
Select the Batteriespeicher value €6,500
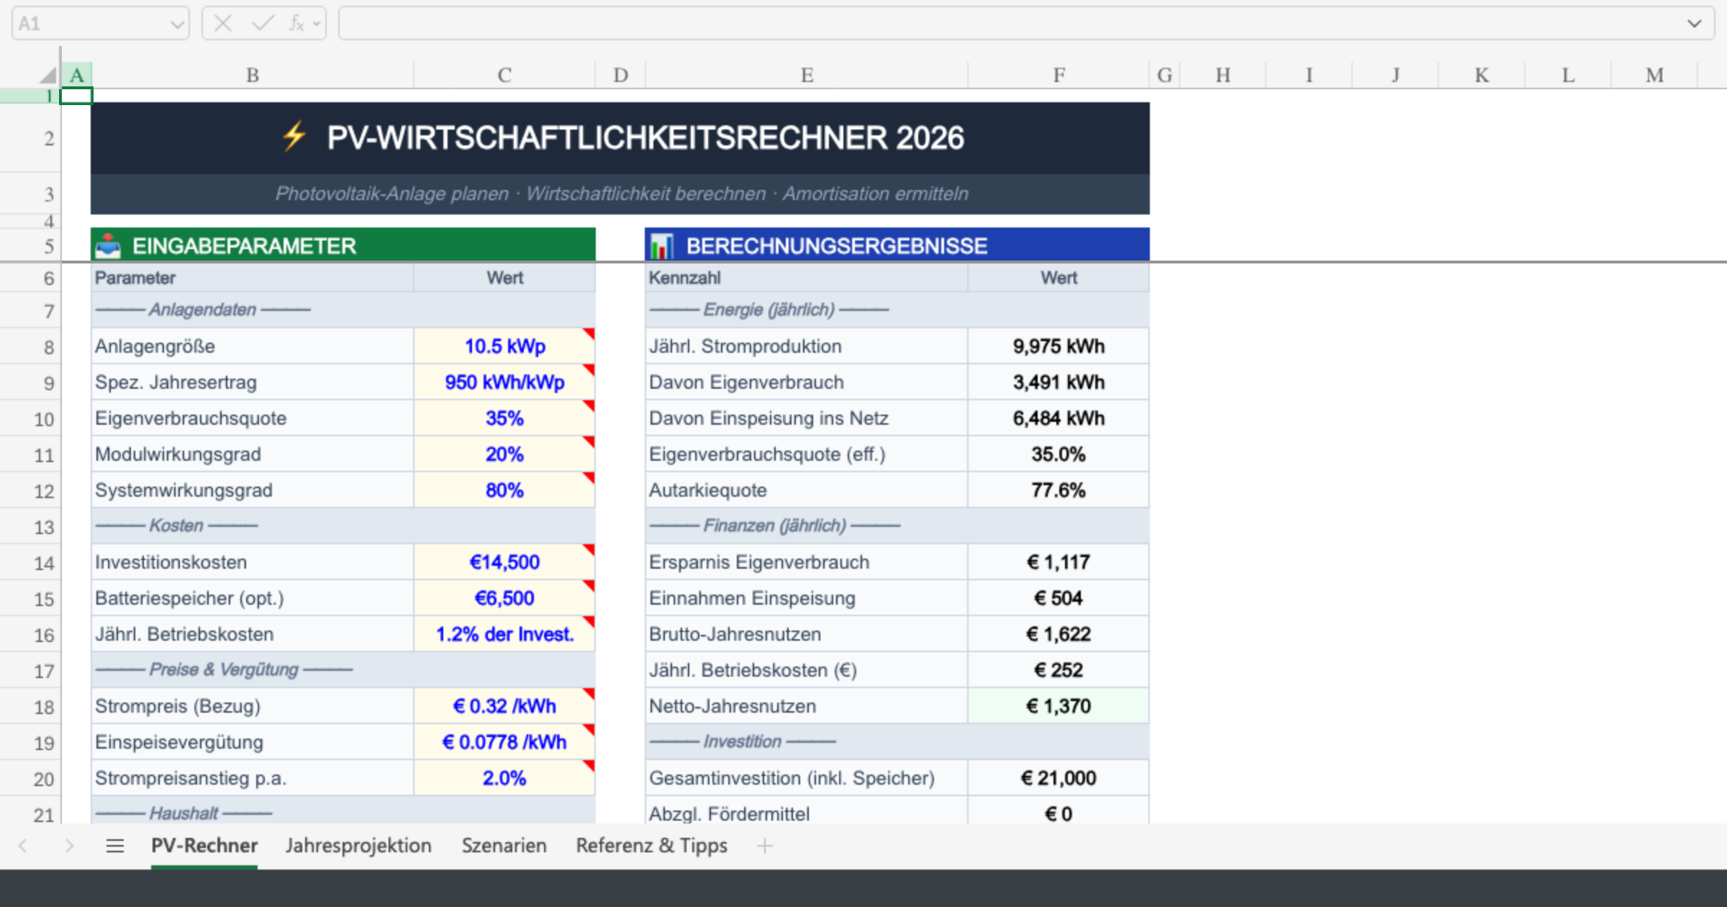504,598
